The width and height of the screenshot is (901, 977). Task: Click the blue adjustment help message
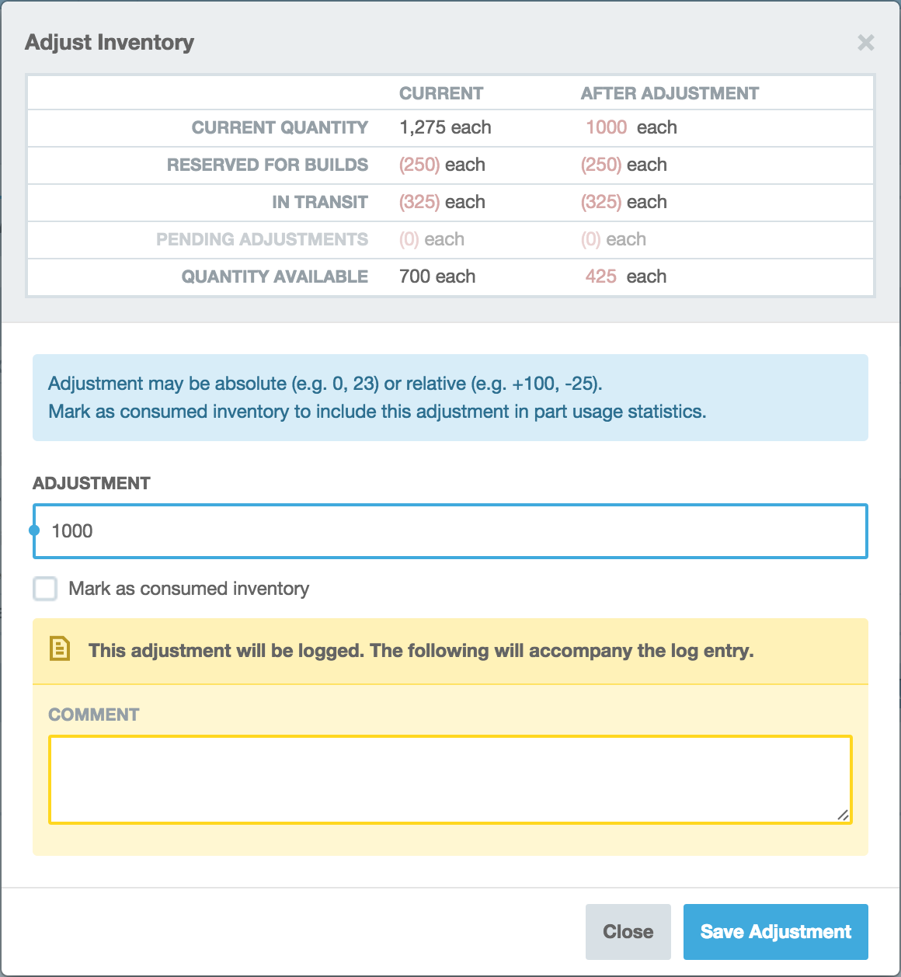[x=450, y=398]
